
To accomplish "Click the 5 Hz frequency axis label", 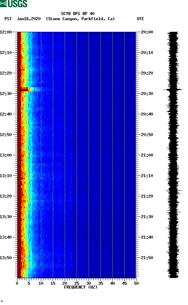I will click(29, 283).
